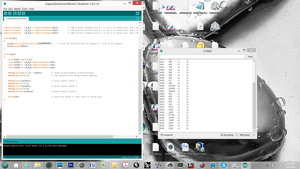The height and width of the screenshot is (169, 300).
Task: Click the Open sketch toolbar icon
Action: [19, 13]
